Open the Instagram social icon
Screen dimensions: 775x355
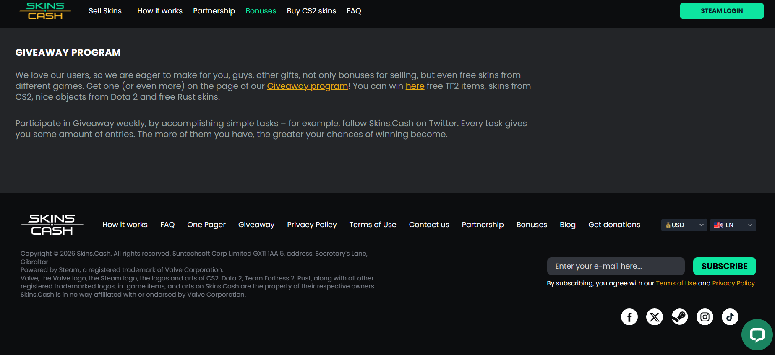(x=705, y=317)
